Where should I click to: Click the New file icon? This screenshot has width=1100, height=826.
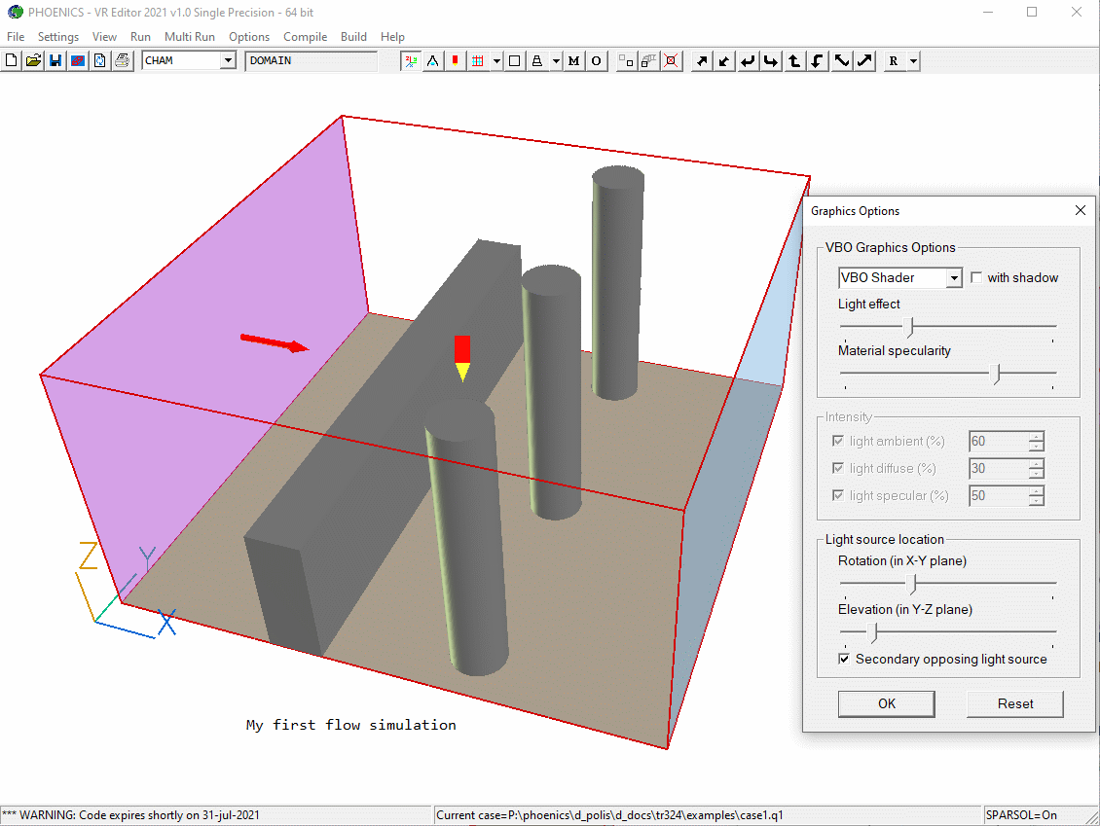(11, 61)
